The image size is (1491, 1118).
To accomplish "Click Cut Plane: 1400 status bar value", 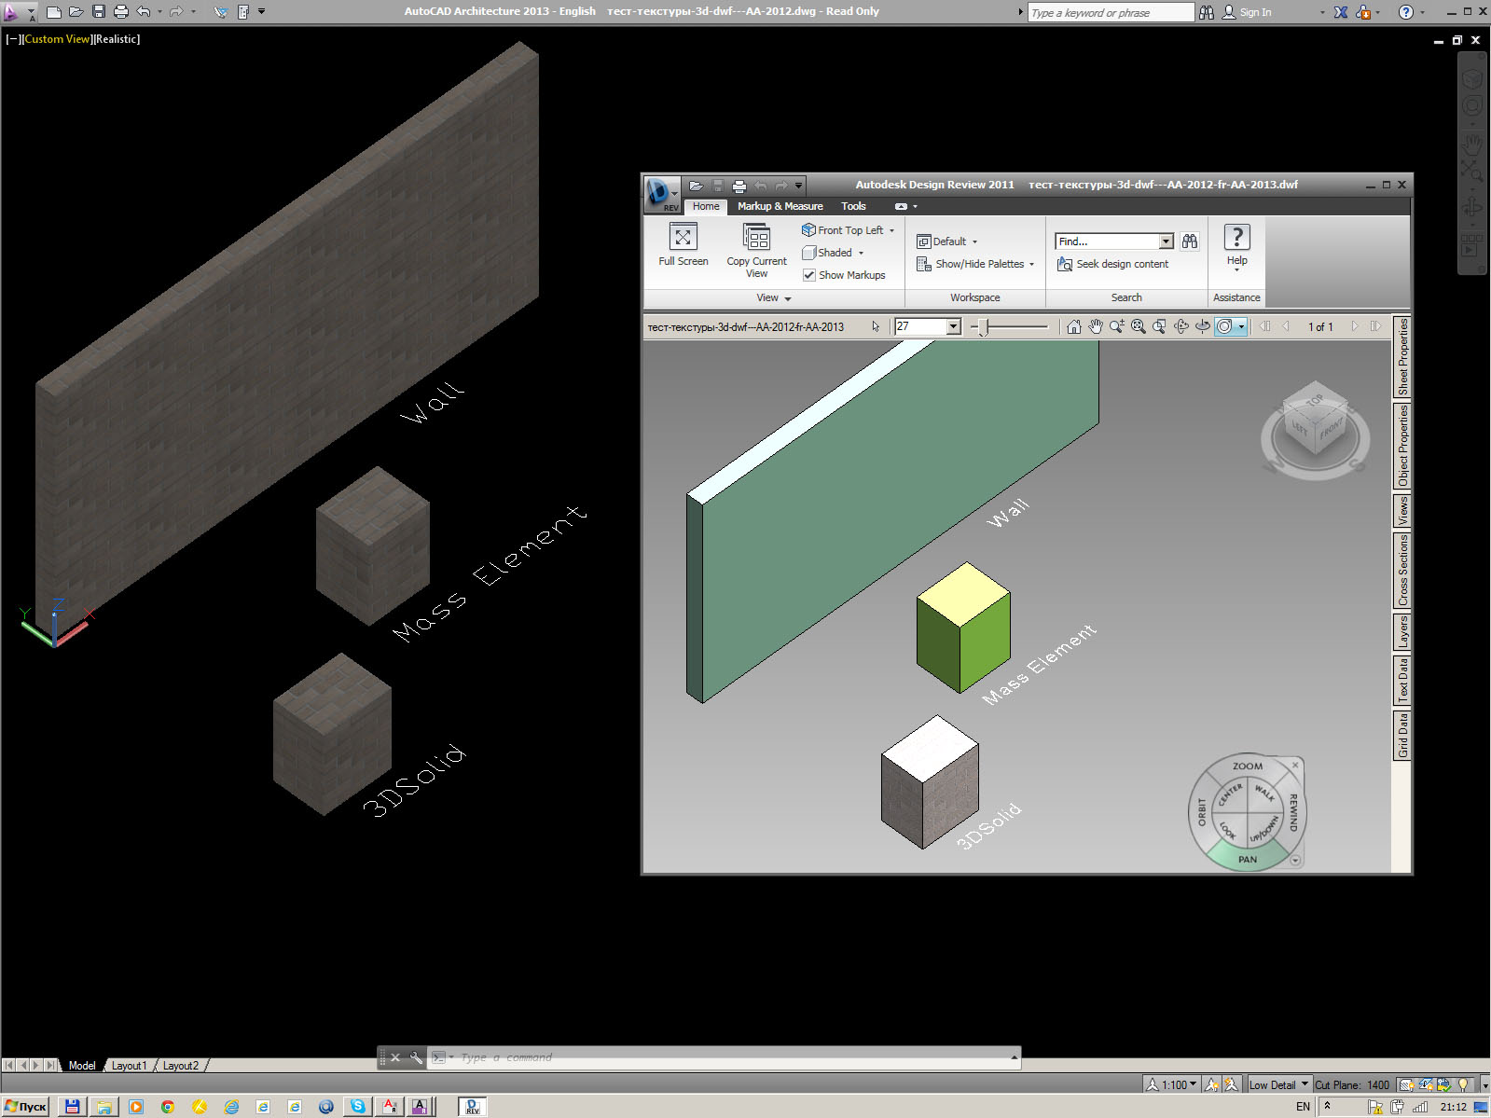I will click(1352, 1084).
